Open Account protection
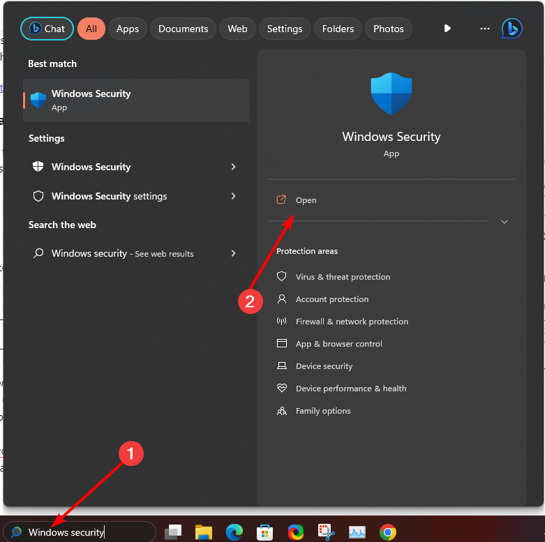The width and height of the screenshot is (545, 542). pyautogui.click(x=332, y=299)
